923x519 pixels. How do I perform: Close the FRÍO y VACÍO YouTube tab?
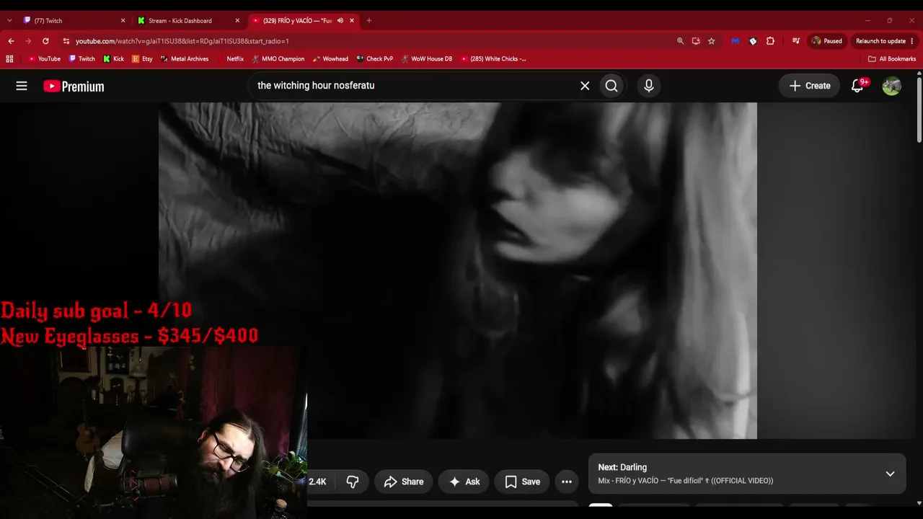pos(352,21)
